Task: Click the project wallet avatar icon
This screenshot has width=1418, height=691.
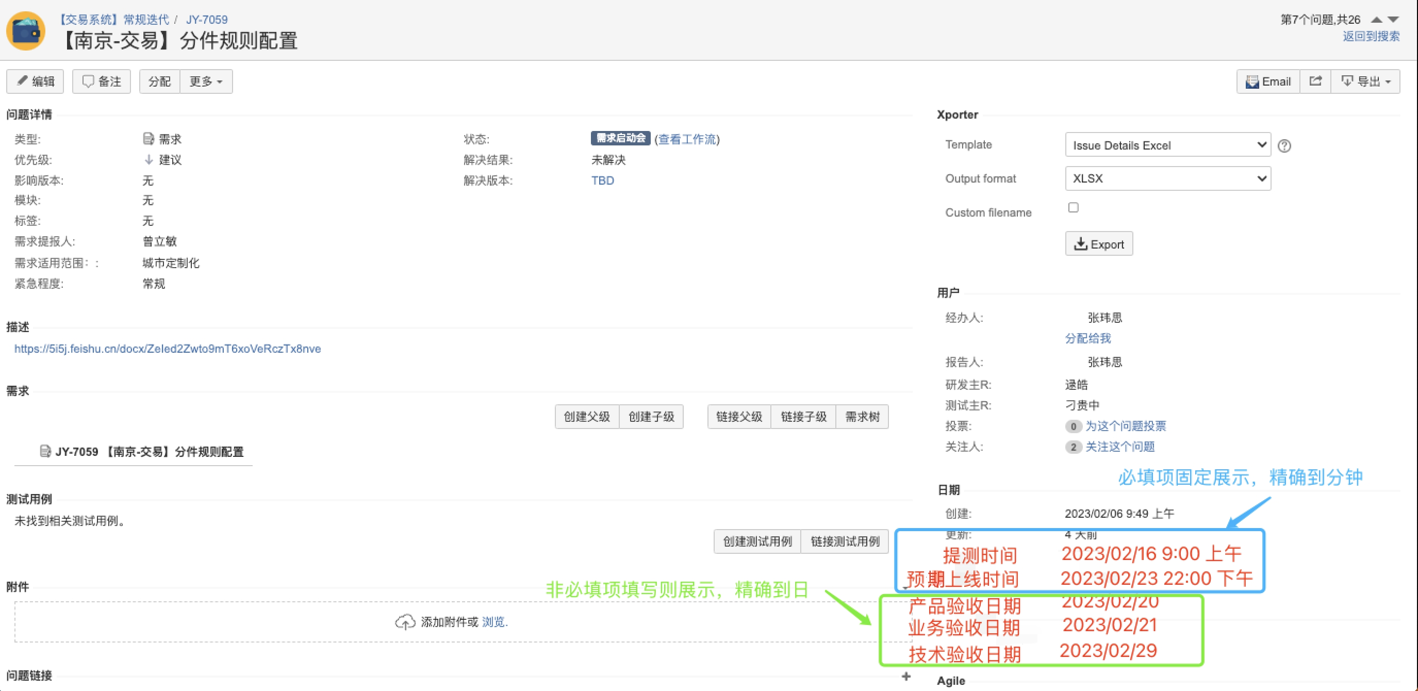Action: (25, 31)
